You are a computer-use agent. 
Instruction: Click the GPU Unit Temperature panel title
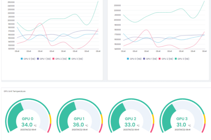tap(14, 91)
